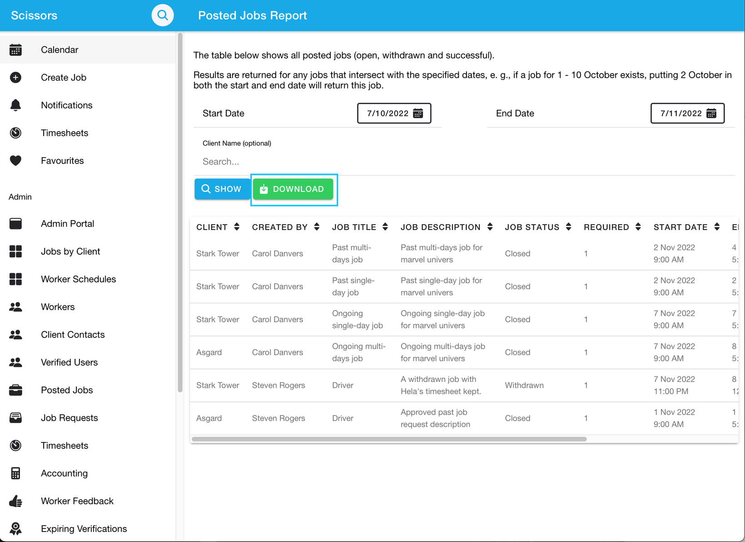The width and height of the screenshot is (745, 542).
Task: Click the sidebar vertical scrollbar
Action: (180, 212)
